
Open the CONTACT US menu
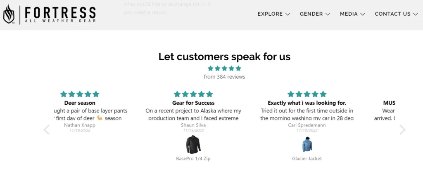(x=396, y=14)
